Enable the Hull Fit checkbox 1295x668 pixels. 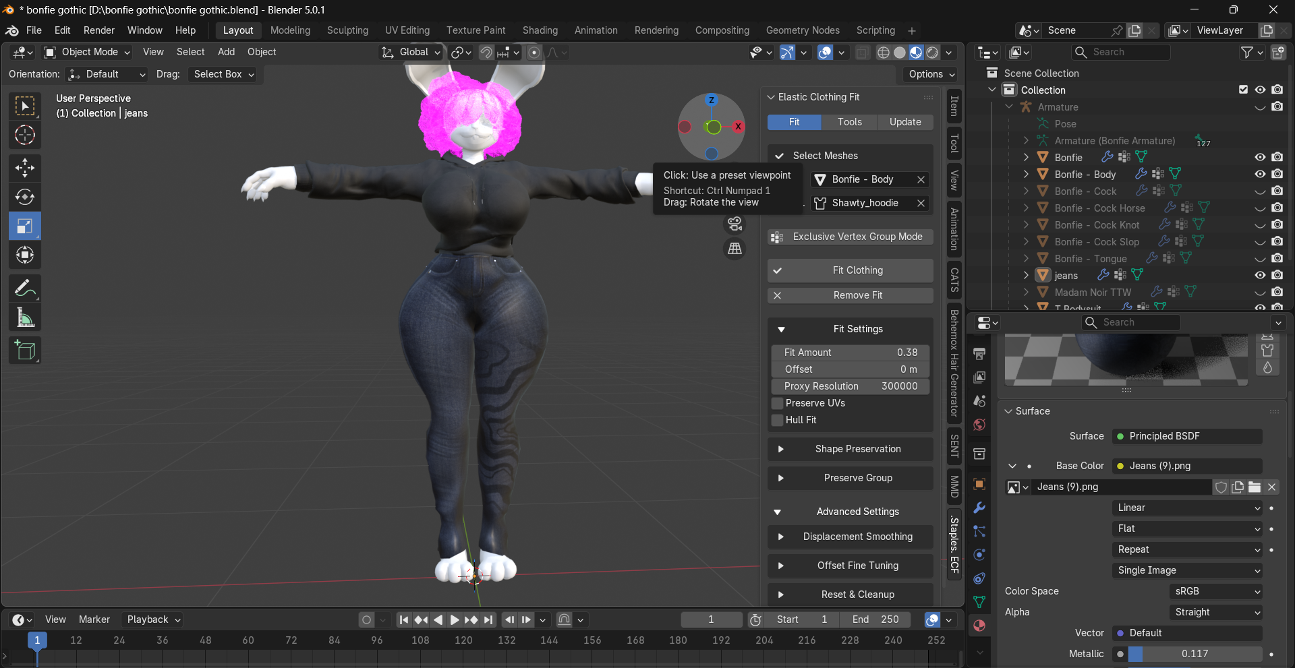pyautogui.click(x=778, y=420)
